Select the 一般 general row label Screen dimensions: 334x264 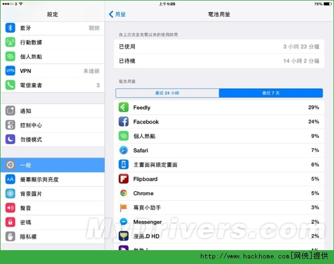(x=26, y=165)
